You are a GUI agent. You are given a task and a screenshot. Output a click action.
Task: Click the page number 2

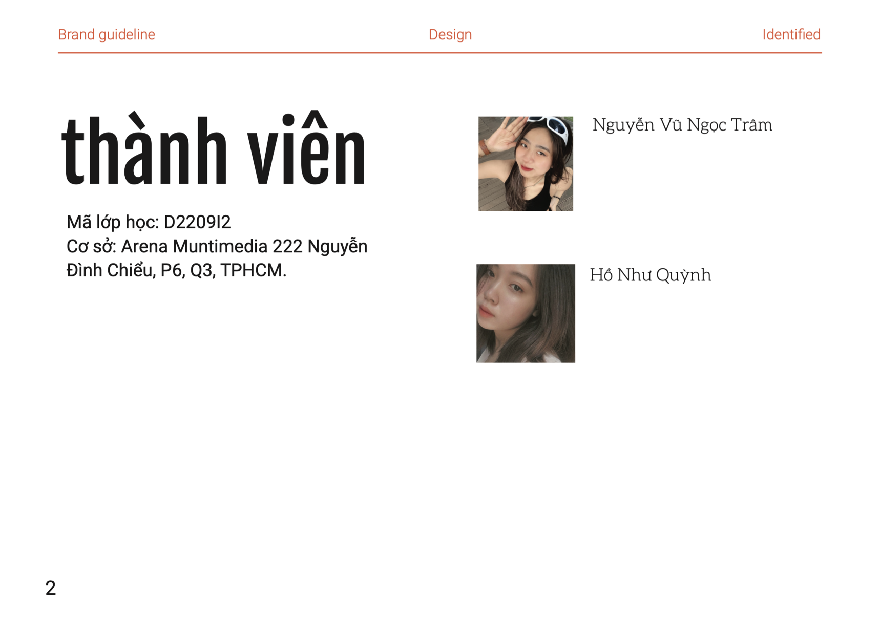point(50,588)
